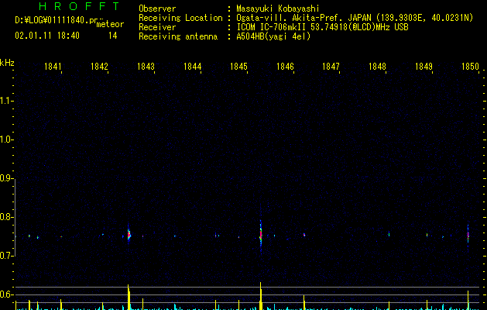Click the HROFFT title text

79,6
